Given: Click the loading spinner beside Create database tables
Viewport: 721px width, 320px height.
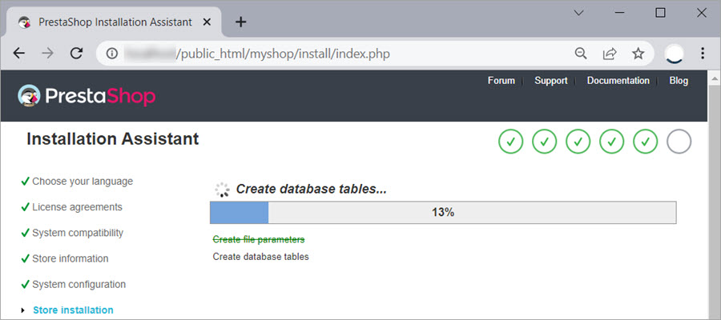Looking at the screenshot, I should pos(222,189).
